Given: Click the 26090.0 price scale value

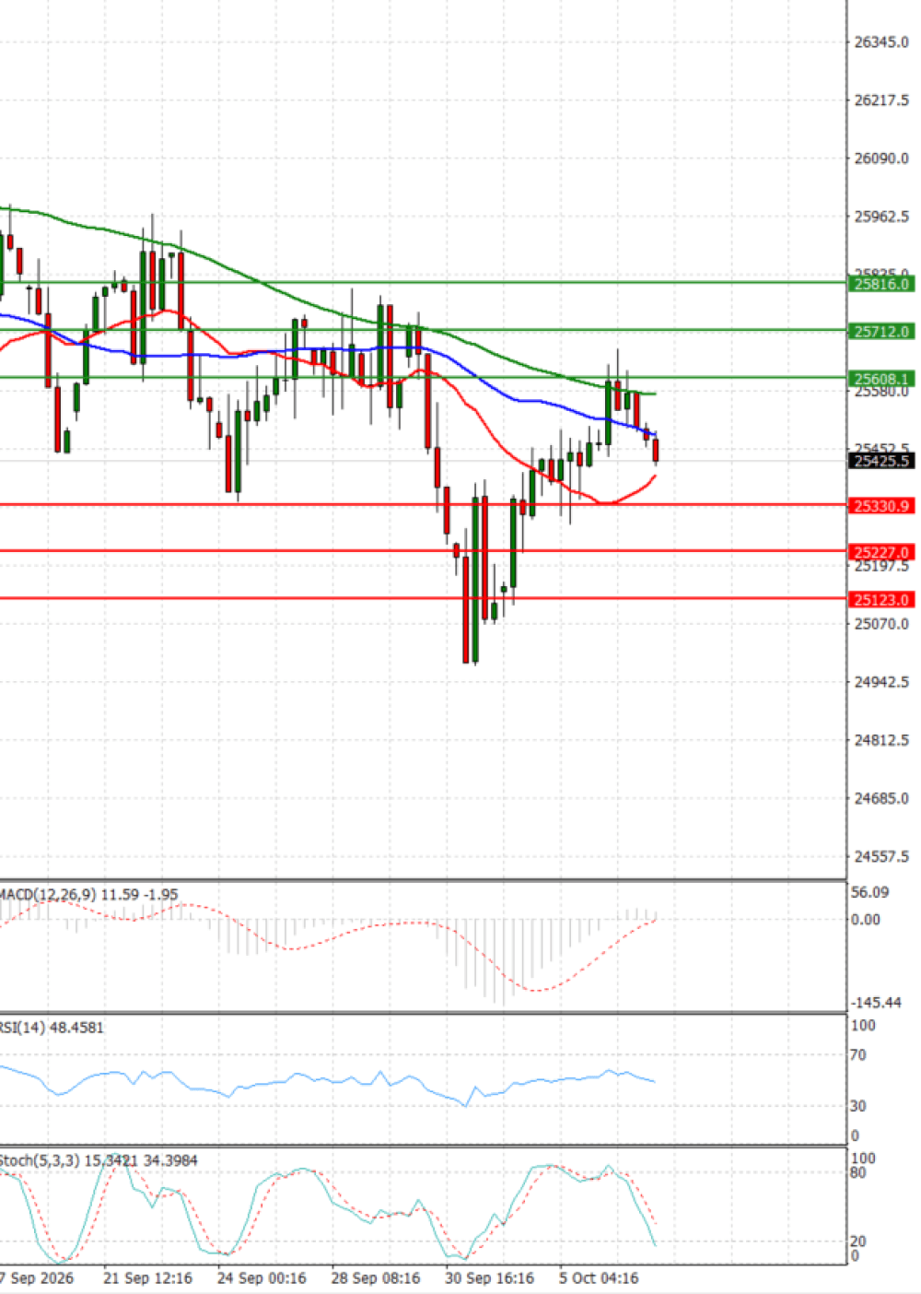Looking at the screenshot, I should (881, 159).
